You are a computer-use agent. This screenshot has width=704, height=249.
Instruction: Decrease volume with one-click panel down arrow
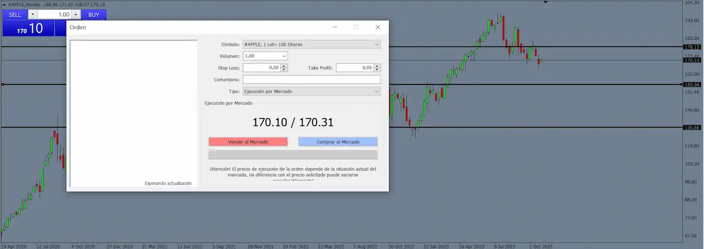(x=32, y=14)
